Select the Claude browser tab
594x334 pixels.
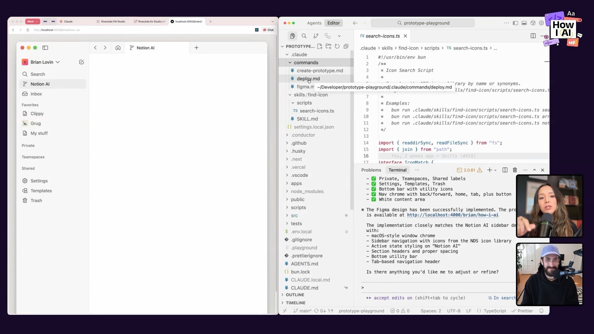67,21
